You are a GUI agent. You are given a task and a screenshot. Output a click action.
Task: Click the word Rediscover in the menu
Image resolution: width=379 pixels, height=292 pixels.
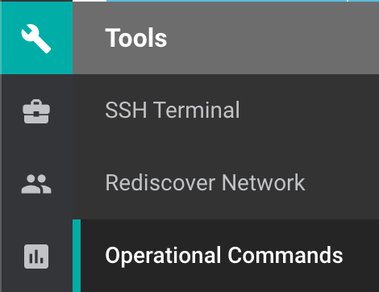[x=160, y=182]
